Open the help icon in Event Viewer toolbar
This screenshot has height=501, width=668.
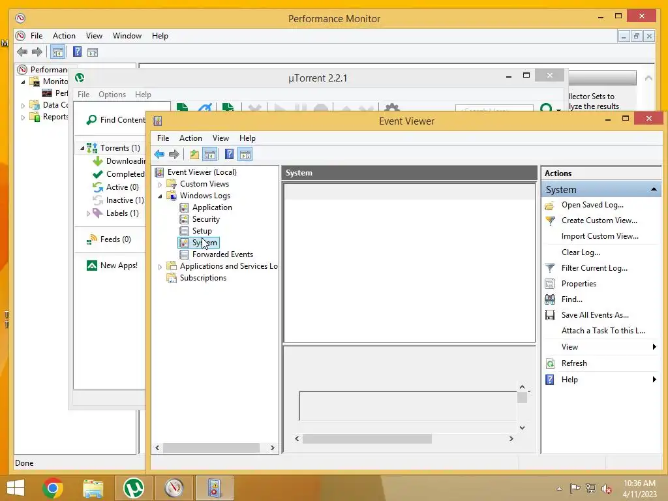pos(229,154)
